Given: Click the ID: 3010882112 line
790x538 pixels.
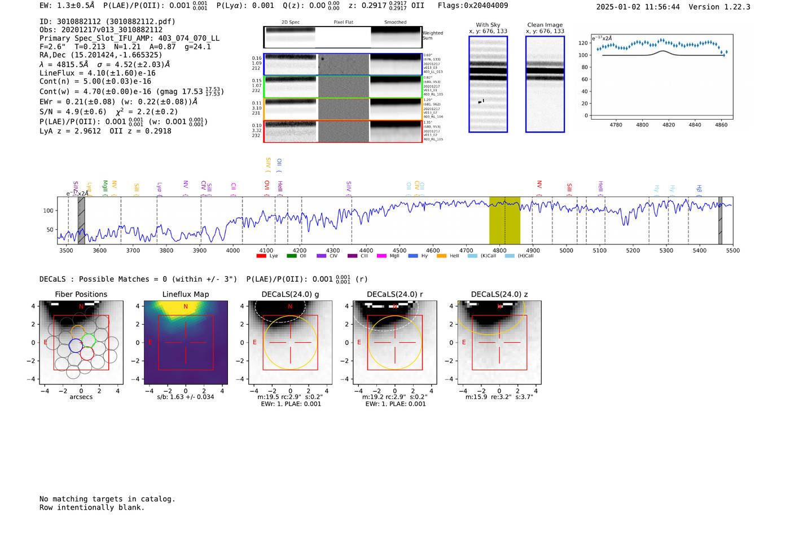Looking at the screenshot, I should coord(107,21).
